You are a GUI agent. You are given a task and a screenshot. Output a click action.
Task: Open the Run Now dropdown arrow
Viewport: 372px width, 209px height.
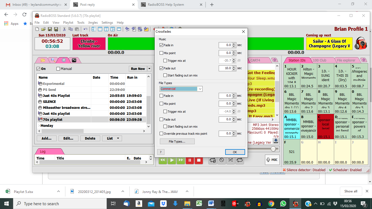coord(150,69)
